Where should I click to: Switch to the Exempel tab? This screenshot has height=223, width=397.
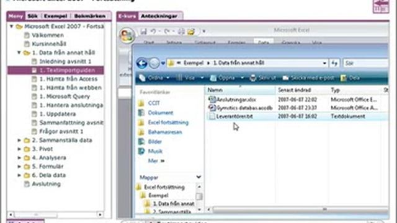coord(55,16)
